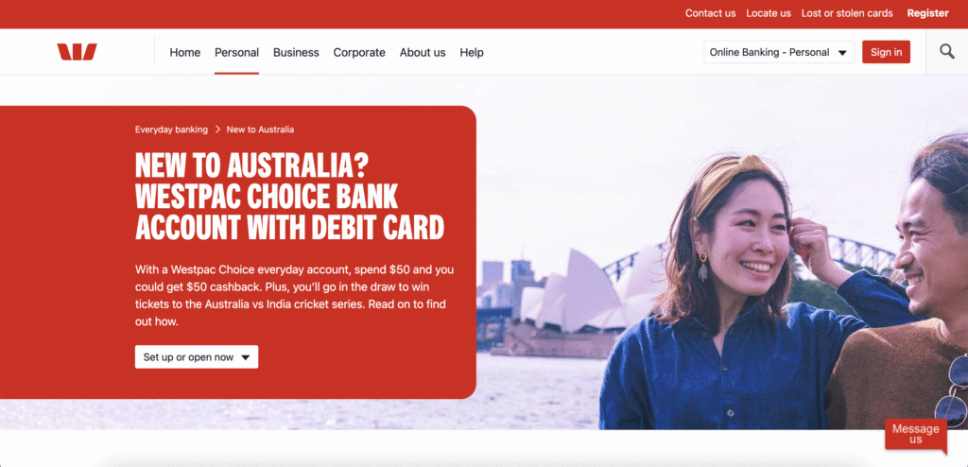The width and height of the screenshot is (968, 467).
Task: Click the Contact us link
Action: 711,13
